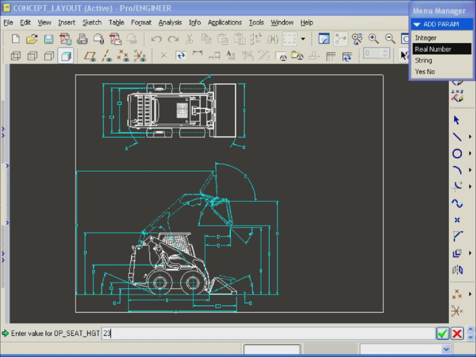476x357 pixels.
Task: Expand the Arc tool flyout arrow
Action: [470, 170]
